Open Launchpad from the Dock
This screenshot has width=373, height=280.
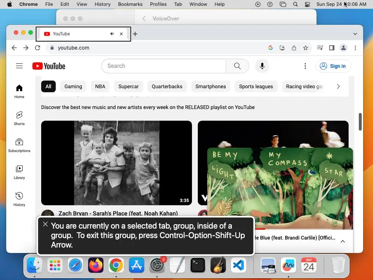point(55,265)
